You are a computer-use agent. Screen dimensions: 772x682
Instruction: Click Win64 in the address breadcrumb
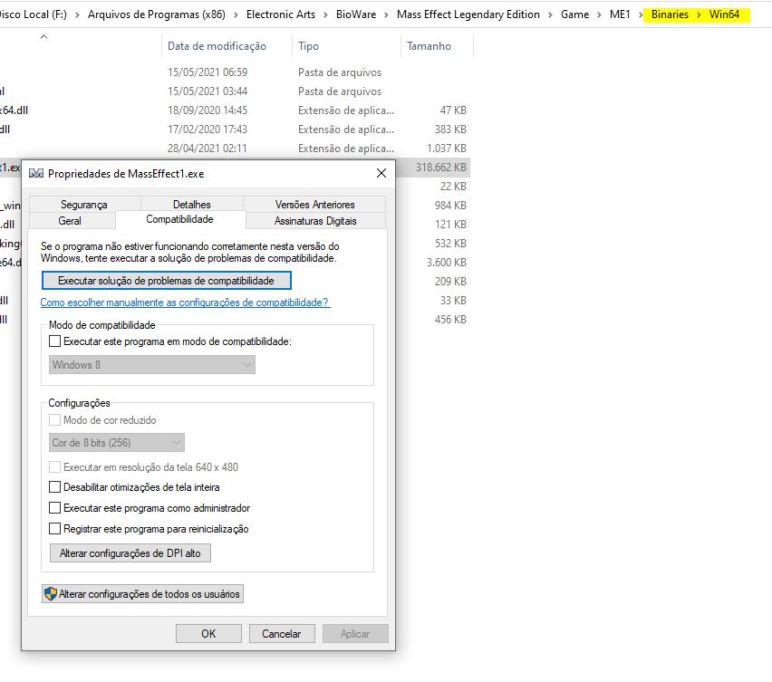[724, 14]
